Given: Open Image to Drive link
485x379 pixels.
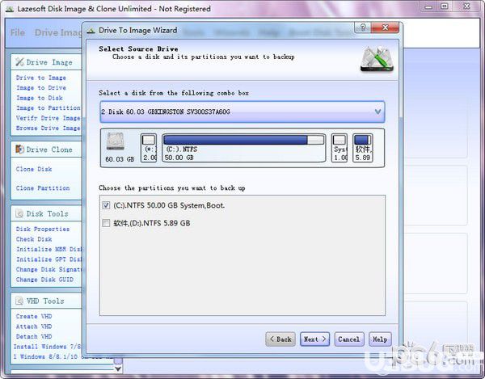Looking at the screenshot, I should [x=41, y=88].
